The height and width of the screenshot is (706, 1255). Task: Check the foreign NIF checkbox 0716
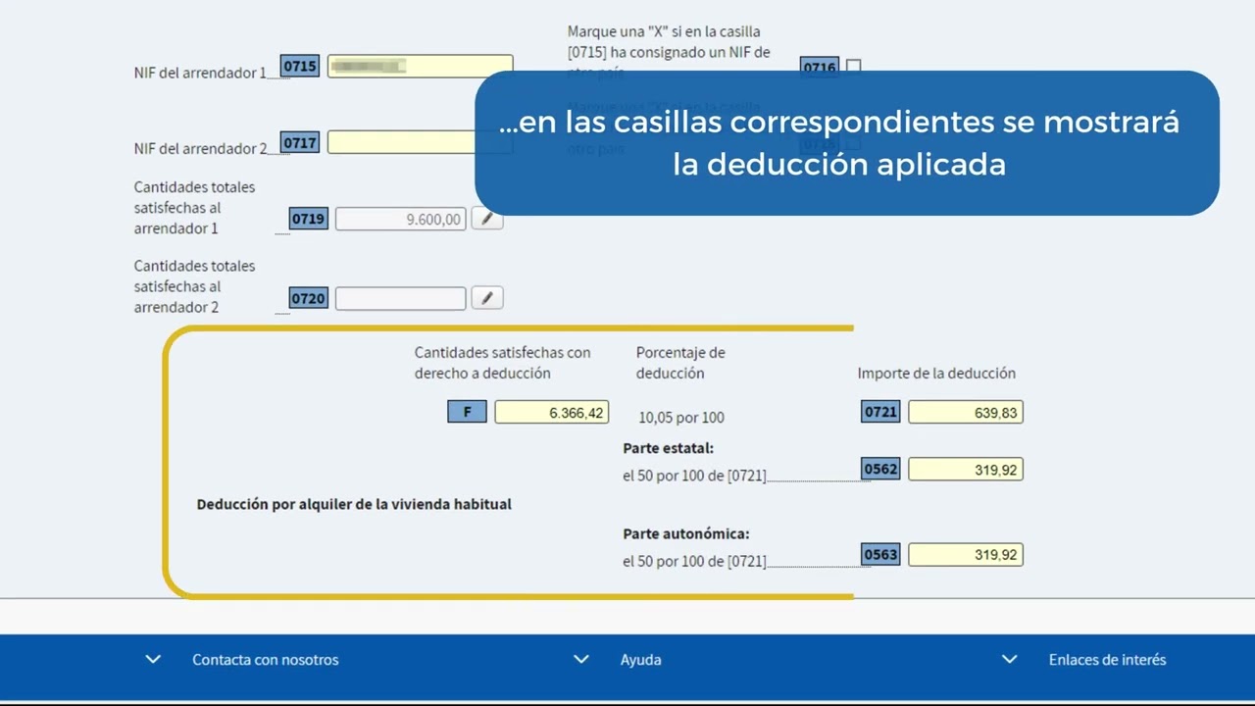click(x=854, y=66)
